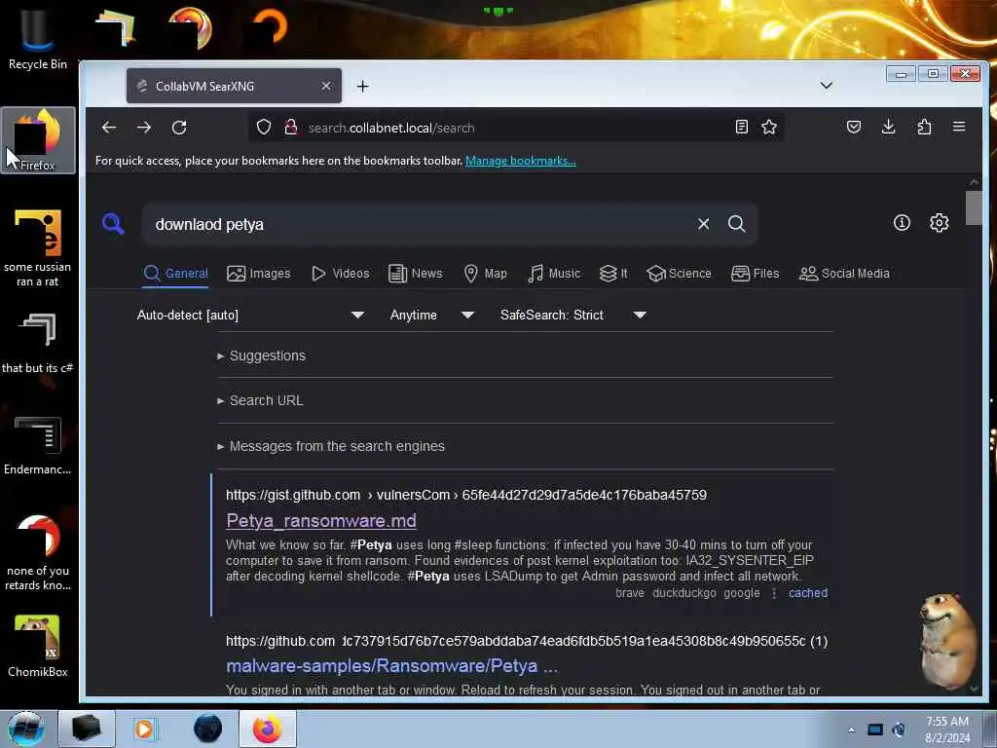The image size is (997, 748).
Task: Open the Petya_ransomware.md result link
Action: tap(321, 520)
